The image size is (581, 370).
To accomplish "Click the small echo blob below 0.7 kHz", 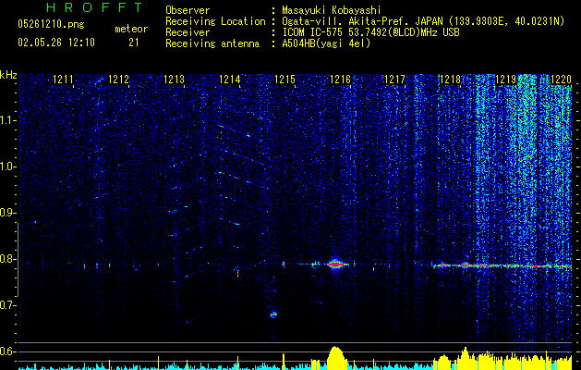I will [273, 314].
